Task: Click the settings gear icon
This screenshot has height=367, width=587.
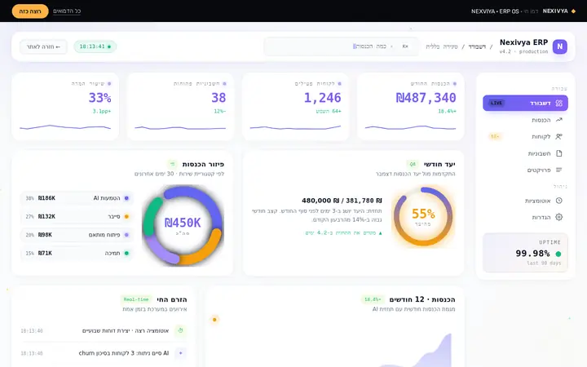Action: pyautogui.click(x=559, y=217)
